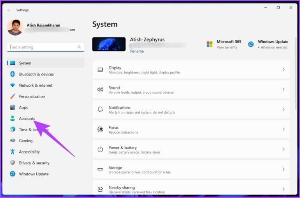The height and width of the screenshot is (198, 300).
Task: Maximize the Settings window
Action: point(278,8)
